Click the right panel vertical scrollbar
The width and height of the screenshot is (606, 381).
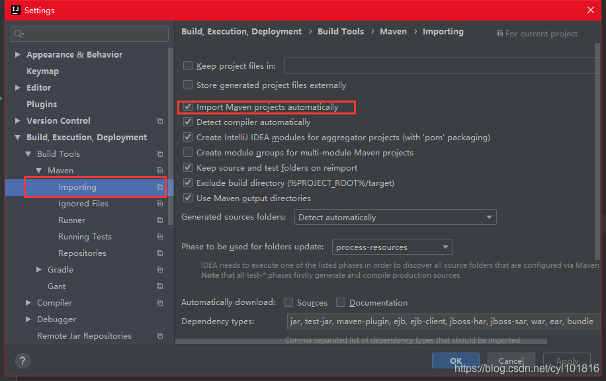point(597,151)
